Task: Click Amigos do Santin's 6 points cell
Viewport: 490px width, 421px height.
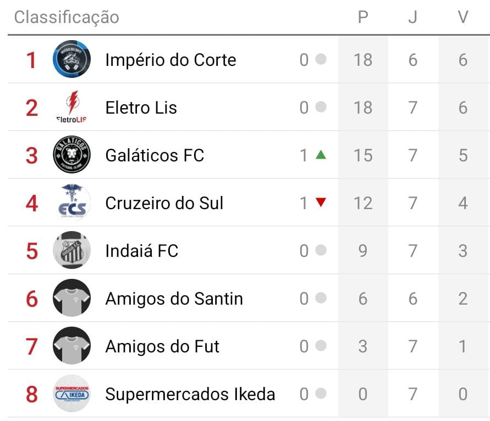Action: coord(363,299)
